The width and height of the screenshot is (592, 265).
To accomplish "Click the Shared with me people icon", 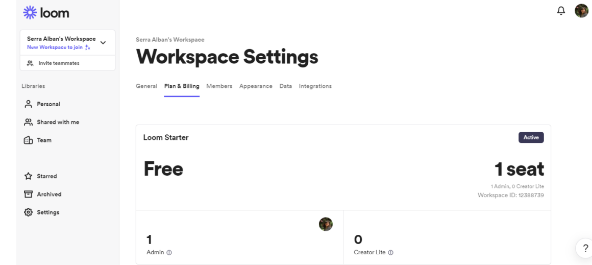I will [x=28, y=122].
